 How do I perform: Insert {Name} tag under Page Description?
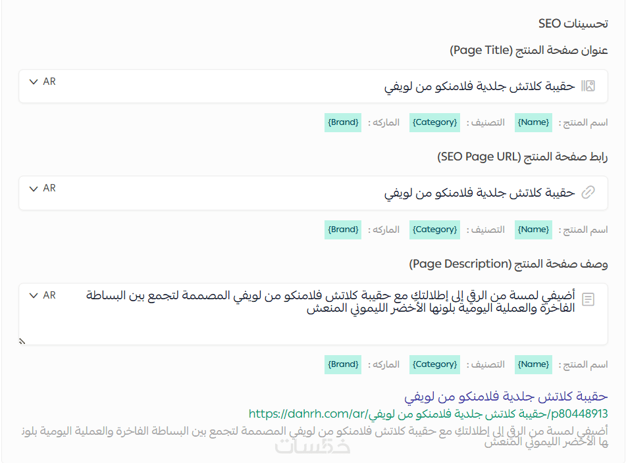coord(533,364)
